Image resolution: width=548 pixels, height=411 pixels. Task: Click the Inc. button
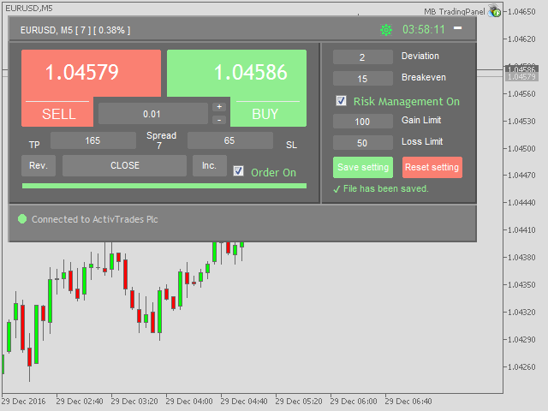click(209, 165)
